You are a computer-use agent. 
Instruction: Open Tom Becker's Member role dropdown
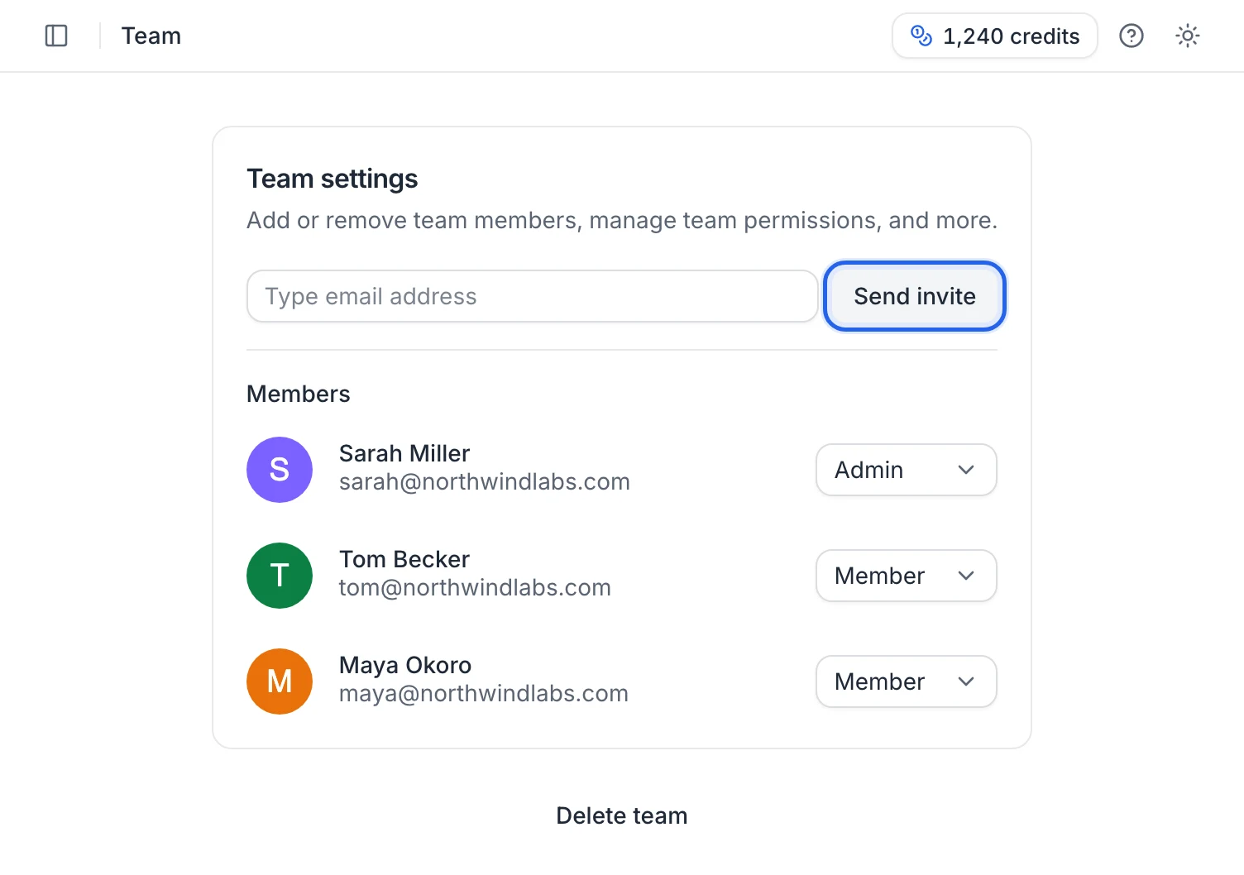(907, 576)
